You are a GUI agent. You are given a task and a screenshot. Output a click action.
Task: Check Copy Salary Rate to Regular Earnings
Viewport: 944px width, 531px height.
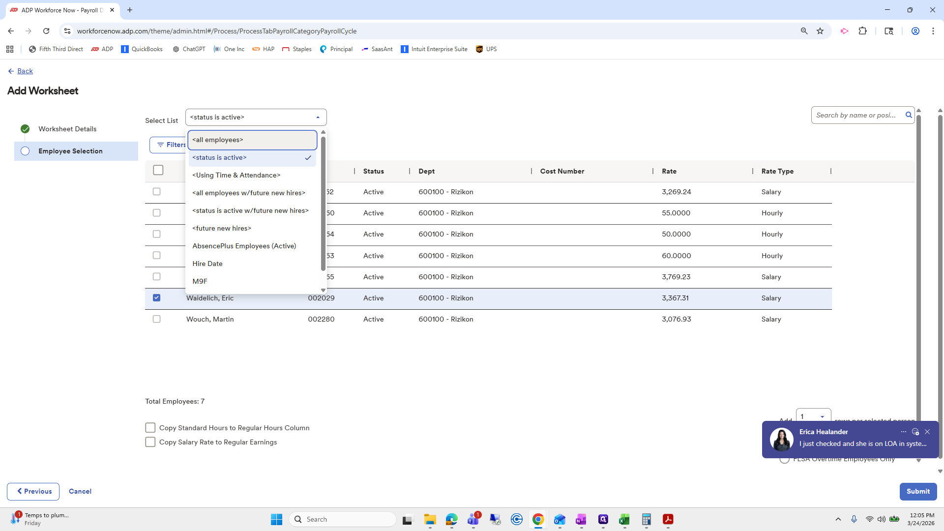pos(150,442)
